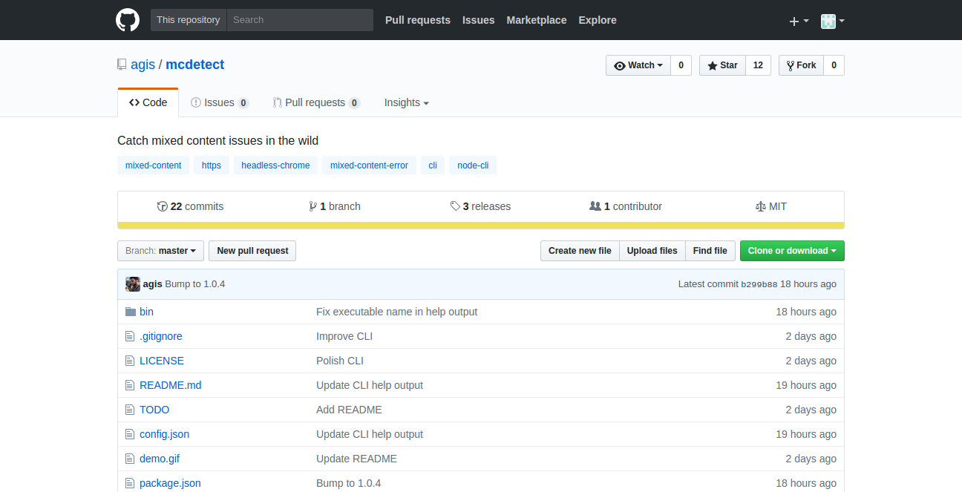Click the GitHub Octocat logo
This screenshot has height=492, width=962.
[128, 20]
